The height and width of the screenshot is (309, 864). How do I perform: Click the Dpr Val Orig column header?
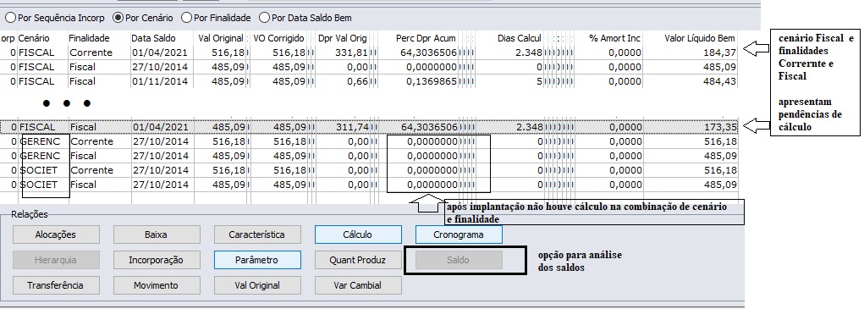342,38
